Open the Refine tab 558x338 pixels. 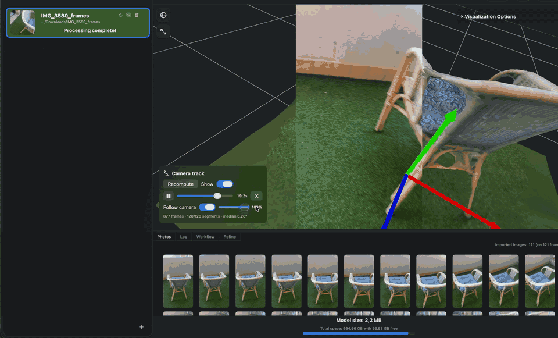click(x=230, y=237)
